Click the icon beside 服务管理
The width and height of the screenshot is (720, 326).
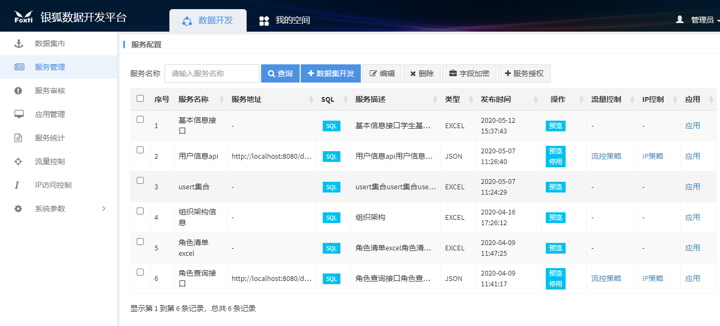click(19, 67)
